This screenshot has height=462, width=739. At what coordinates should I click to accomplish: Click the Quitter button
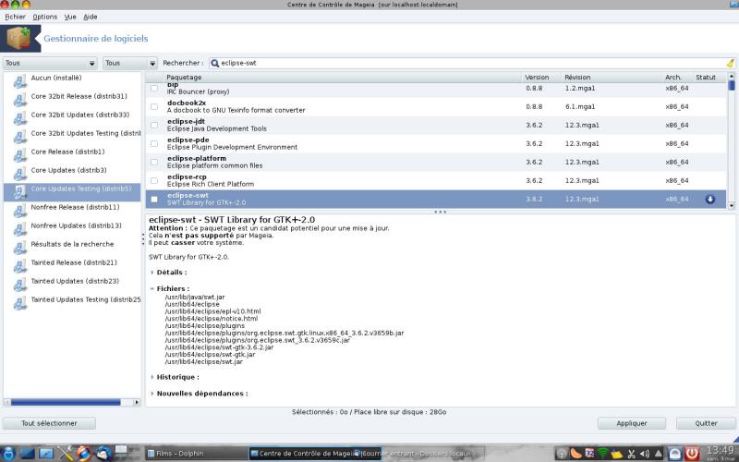coord(706,423)
